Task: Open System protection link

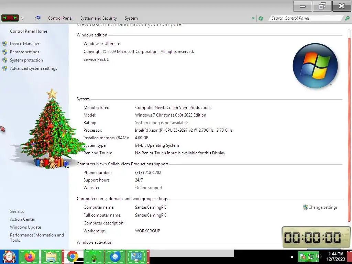Action: coord(26,60)
